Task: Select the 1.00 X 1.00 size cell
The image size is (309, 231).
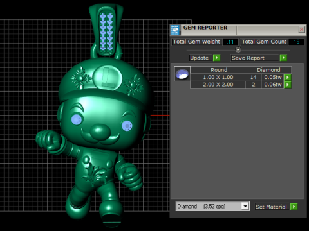Action: [218, 77]
